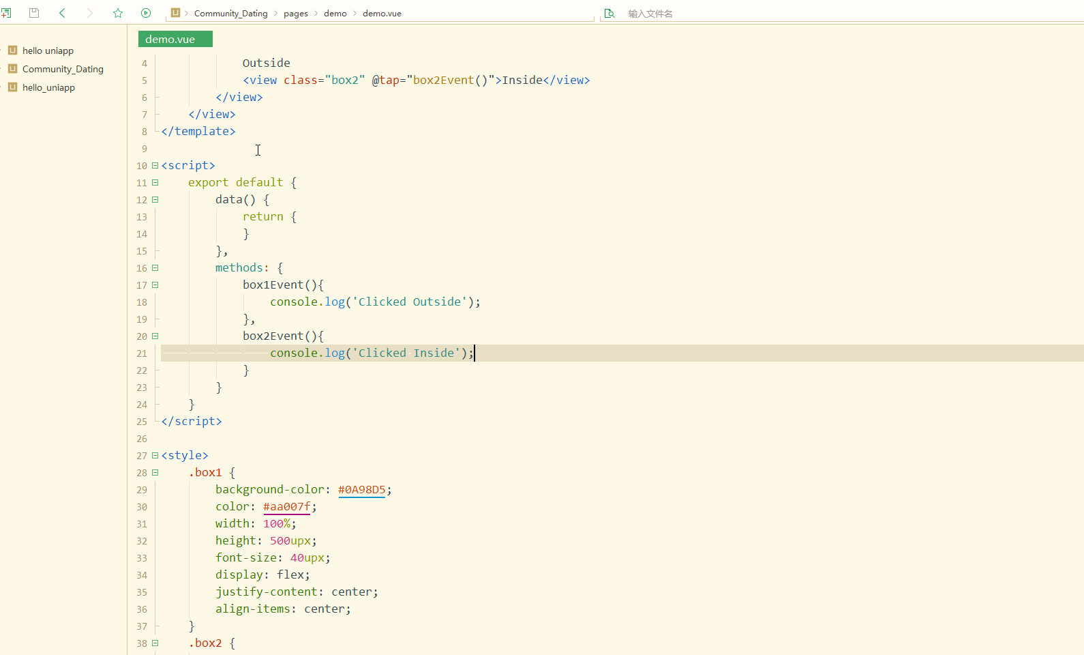Image resolution: width=1084 pixels, height=655 pixels.
Task: Collapse the .box2 rule at line 38
Action: click(x=155, y=643)
